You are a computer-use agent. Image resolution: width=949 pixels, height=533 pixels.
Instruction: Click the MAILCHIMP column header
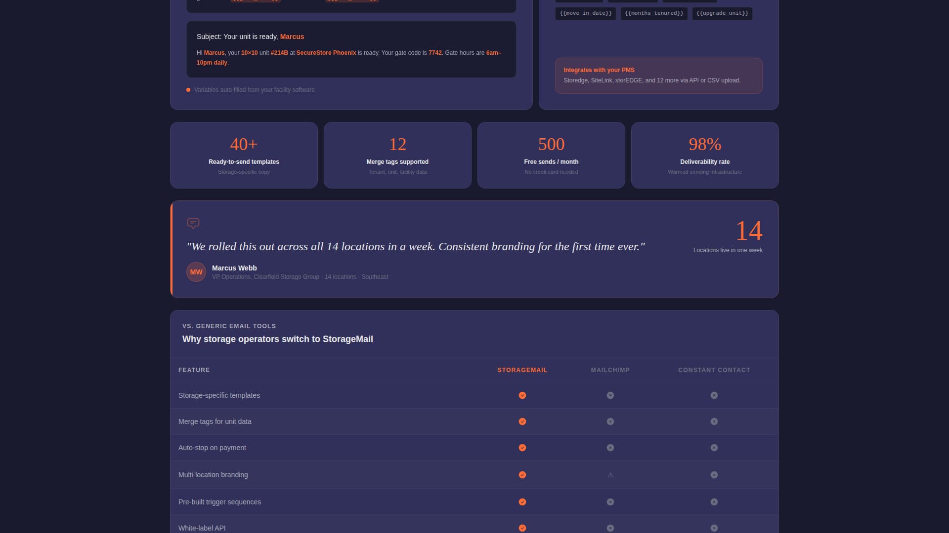point(610,370)
